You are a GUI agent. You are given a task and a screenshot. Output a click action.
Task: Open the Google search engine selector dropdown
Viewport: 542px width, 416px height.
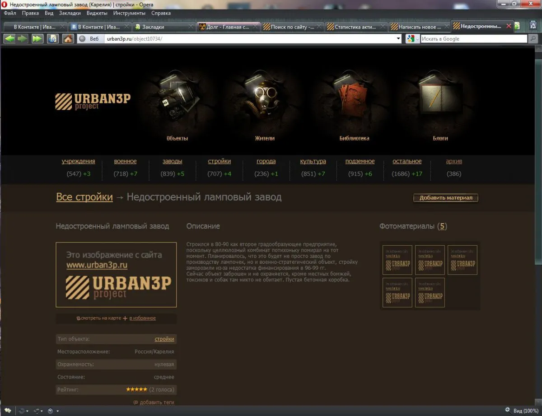413,39
